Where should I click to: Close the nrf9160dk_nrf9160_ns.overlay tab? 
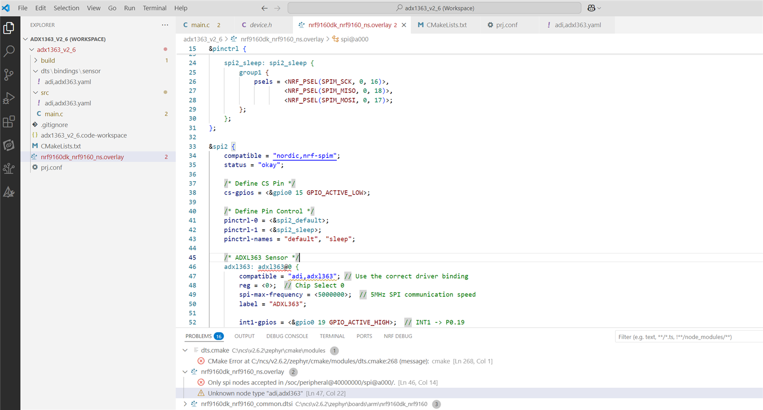click(x=404, y=25)
